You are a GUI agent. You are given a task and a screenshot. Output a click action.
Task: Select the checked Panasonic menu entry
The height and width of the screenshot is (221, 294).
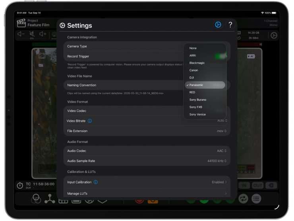205,85
